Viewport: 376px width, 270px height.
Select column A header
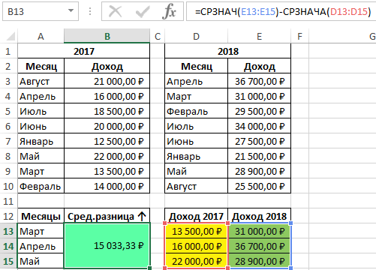(41, 37)
